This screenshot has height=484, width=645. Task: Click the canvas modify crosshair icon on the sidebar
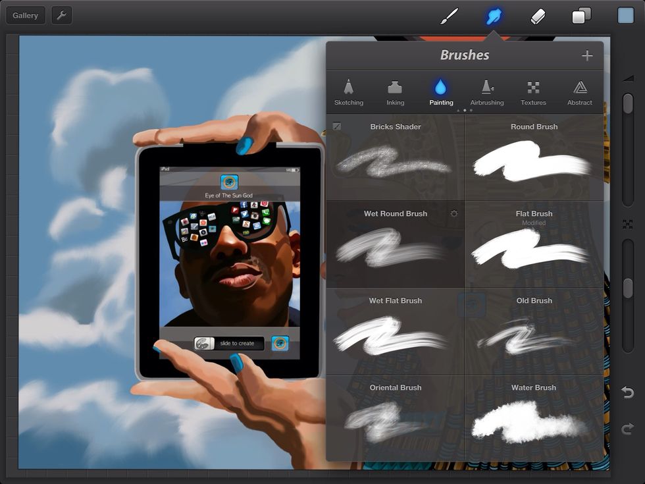(626, 225)
